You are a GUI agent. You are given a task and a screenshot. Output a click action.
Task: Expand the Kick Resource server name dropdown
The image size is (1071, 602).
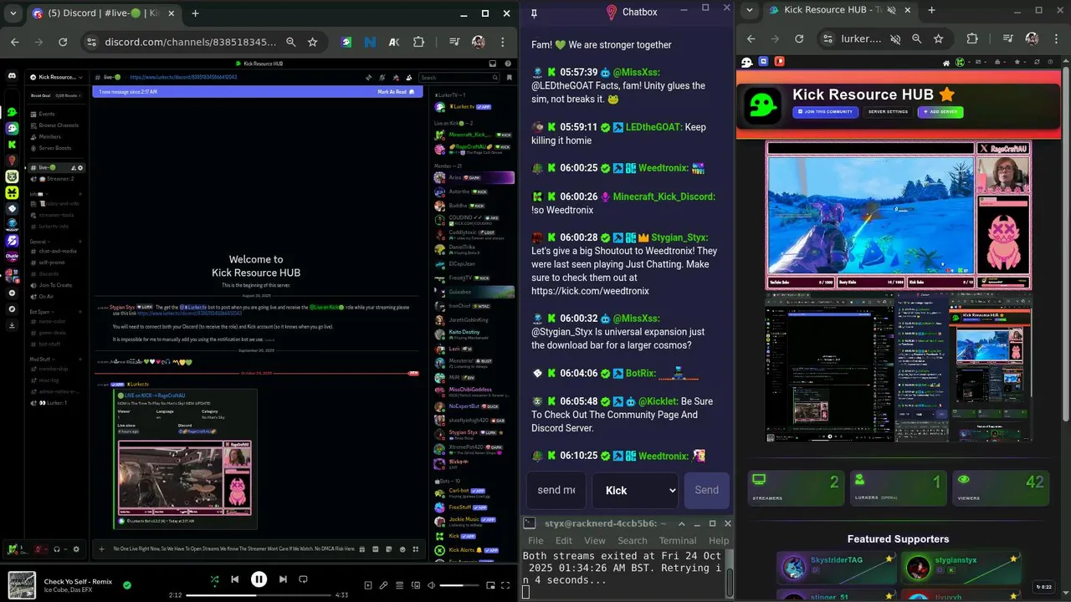pos(57,77)
